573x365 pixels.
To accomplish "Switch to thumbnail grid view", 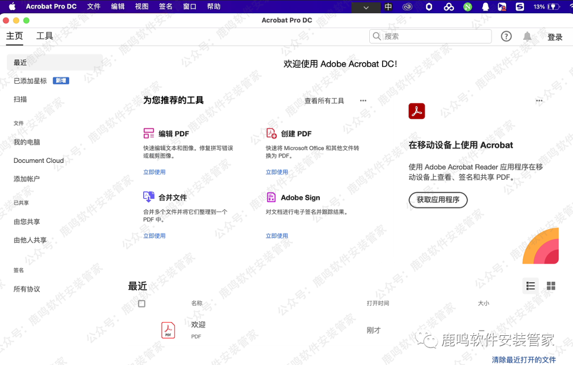I will click(551, 286).
